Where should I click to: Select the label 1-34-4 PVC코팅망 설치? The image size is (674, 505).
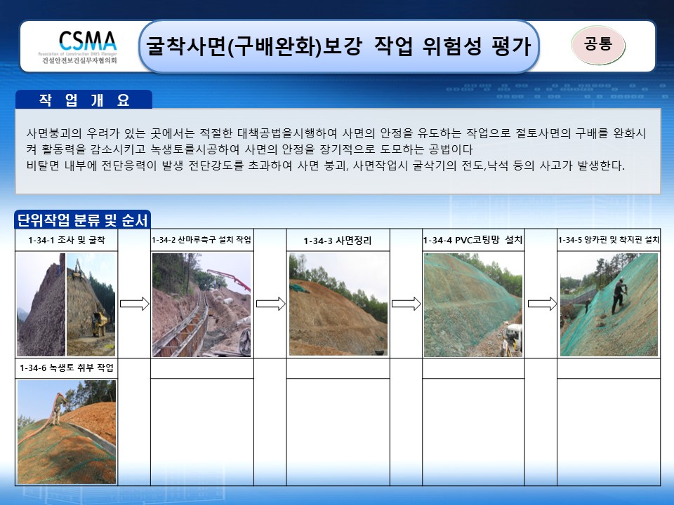(473, 240)
